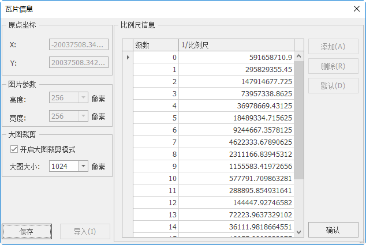Click the 添加(A) button
The height and width of the screenshot is (245, 366).
pos(333,47)
